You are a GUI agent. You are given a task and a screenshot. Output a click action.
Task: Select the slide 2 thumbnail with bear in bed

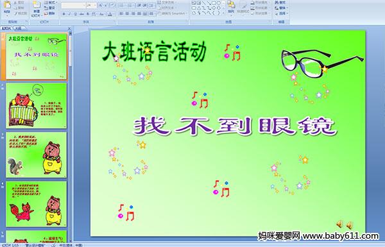click(x=36, y=106)
